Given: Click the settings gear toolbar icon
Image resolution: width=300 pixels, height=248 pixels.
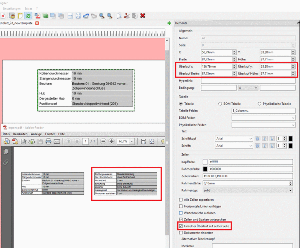Looking at the screenshot, I should point(12,16).
